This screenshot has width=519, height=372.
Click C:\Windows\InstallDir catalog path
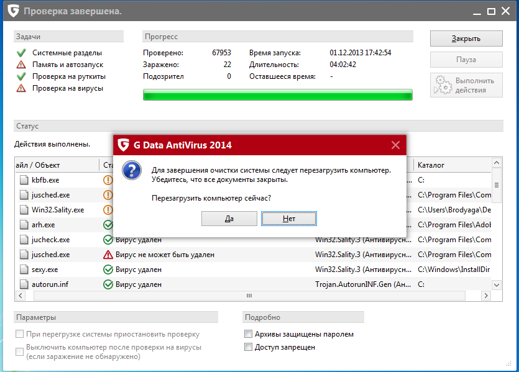pos(454,270)
